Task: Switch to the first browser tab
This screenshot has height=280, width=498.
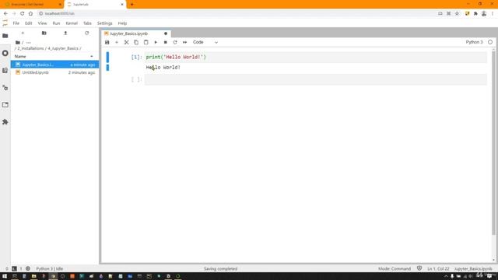Action: point(32,5)
